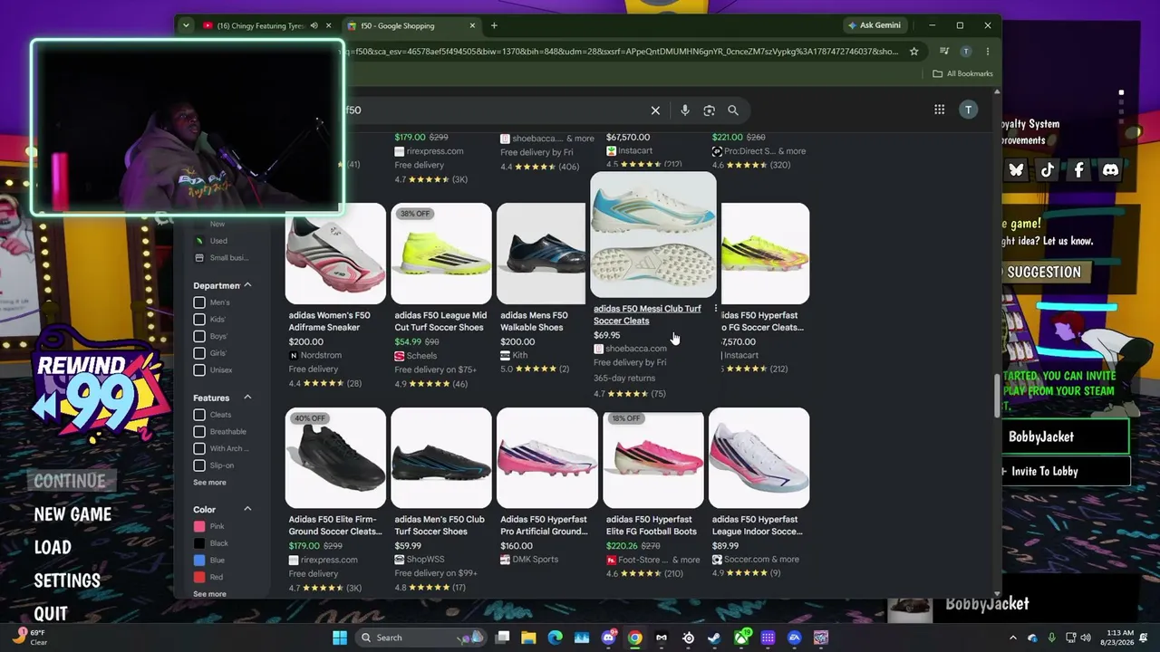The height and width of the screenshot is (652, 1160).
Task: Start voice search with the microphone icon
Action: [x=685, y=110]
